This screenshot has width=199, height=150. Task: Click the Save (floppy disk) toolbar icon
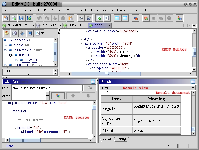(x=21, y=18)
